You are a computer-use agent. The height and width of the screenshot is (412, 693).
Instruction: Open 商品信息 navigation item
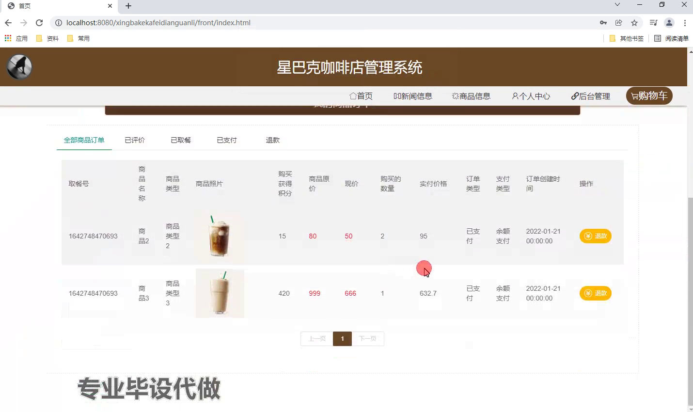point(471,96)
